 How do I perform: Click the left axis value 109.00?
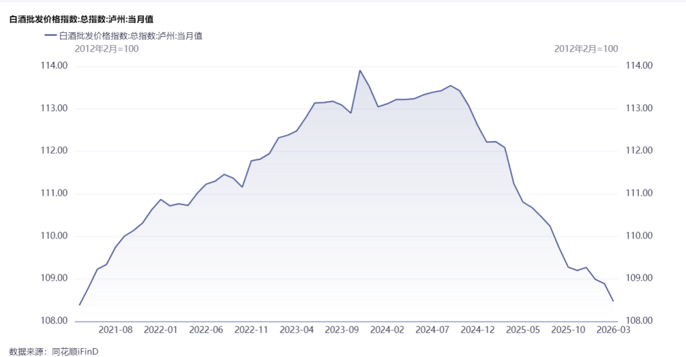click(54, 278)
